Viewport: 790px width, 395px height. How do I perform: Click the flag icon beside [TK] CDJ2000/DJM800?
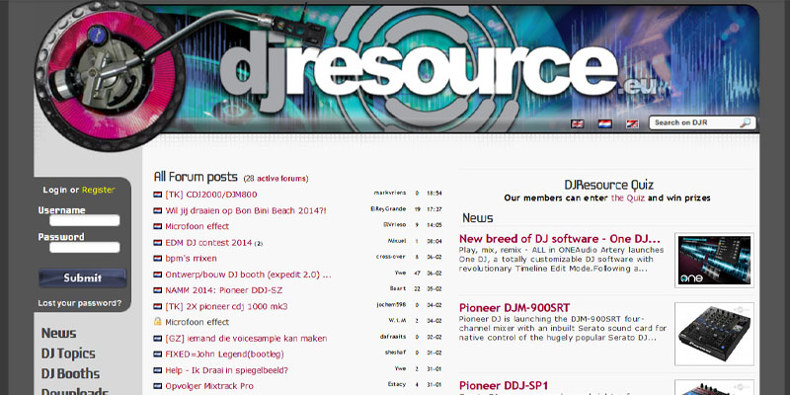click(158, 194)
